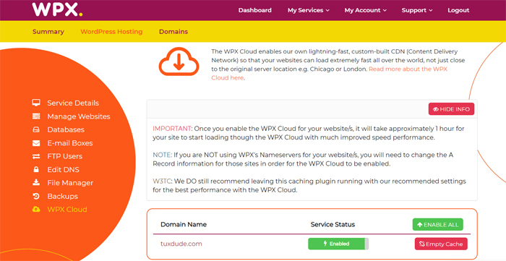Click the ENABLE ALL button
The image size is (506, 261).
pyautogui.click(x=437, y=225)
